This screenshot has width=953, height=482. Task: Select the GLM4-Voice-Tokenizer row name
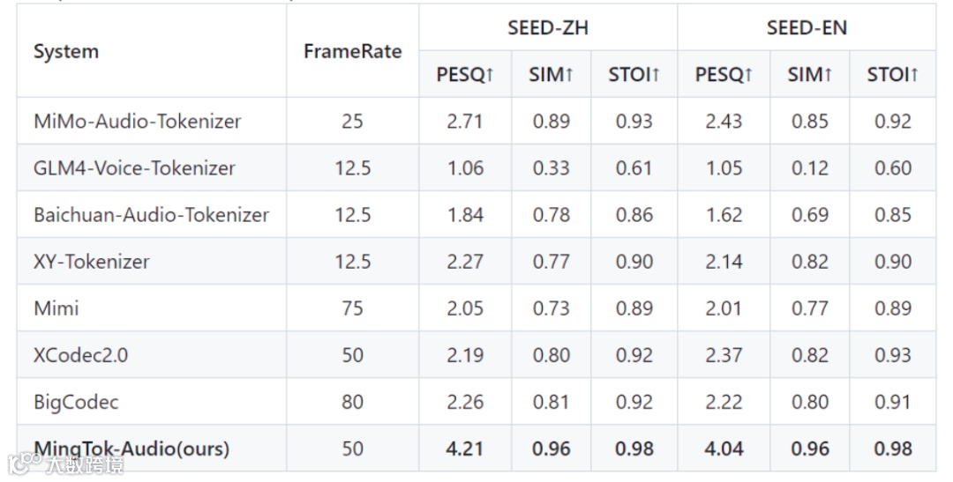[134, 167]
